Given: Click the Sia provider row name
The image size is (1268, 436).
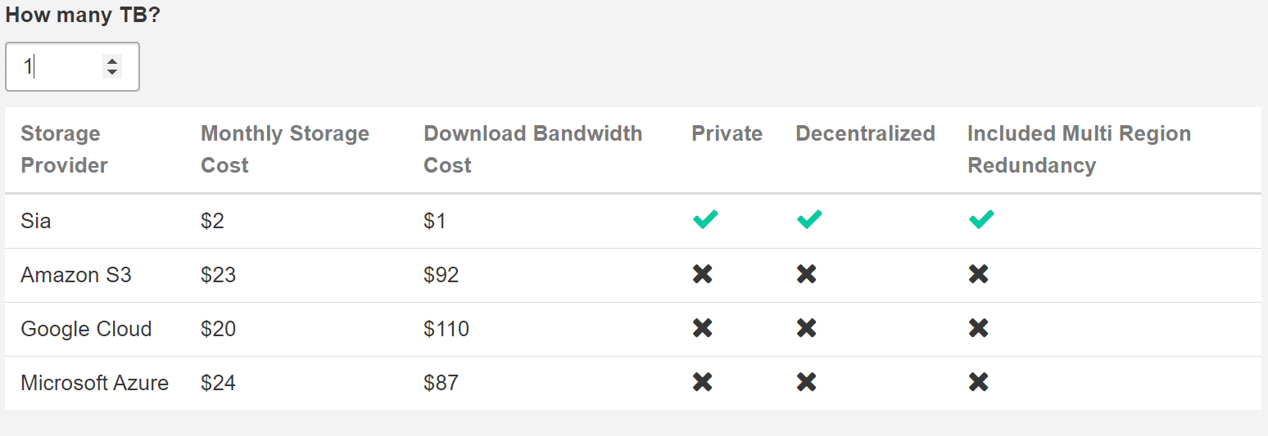Looking at the screenshot, I should 36,221.
